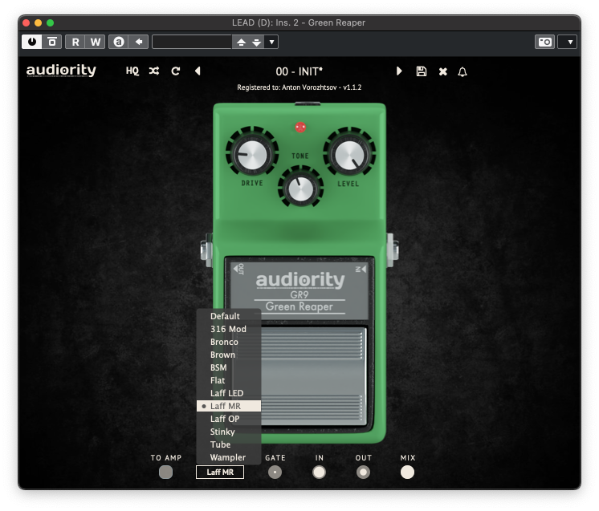Load previous host preset with up arrow
The image size is (599, 511).
coord(241,42)
